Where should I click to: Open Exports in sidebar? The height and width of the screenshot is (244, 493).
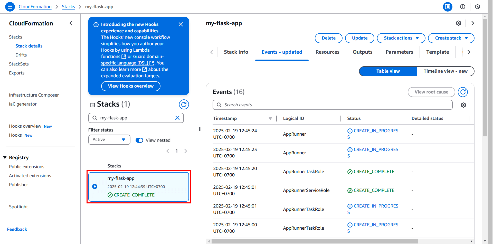coord(17,73)
